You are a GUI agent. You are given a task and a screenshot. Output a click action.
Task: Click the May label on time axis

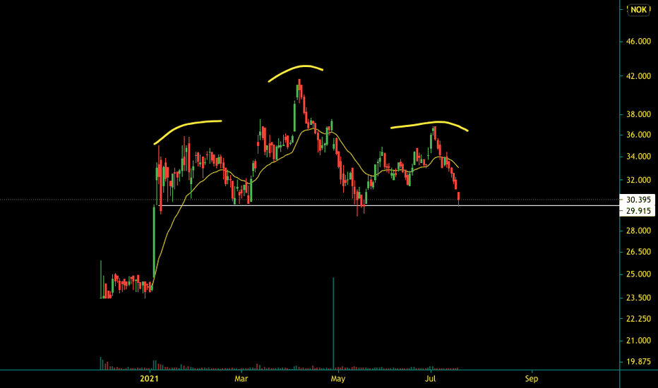point(337,379)
